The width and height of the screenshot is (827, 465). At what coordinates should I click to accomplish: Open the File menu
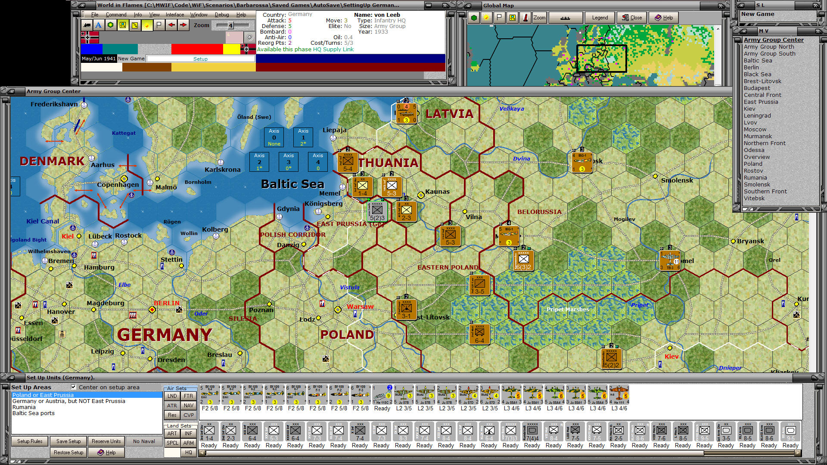click(95, 15)
